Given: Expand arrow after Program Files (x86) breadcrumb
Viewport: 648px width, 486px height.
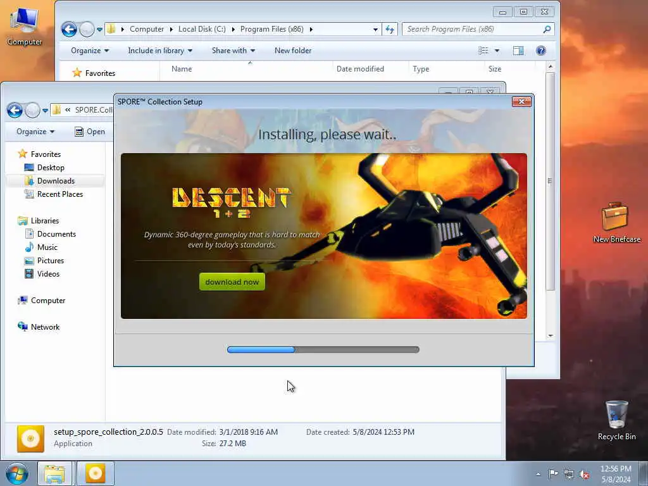Looking at the screenshot, I should [x=311, y=29].
